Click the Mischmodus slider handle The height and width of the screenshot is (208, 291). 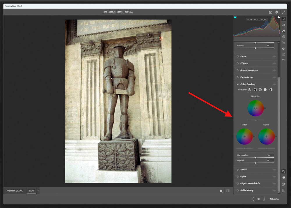[255, 158]
